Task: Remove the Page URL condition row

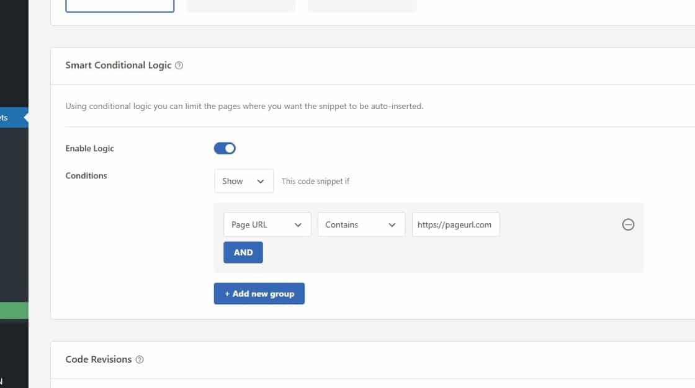Action: [x=628, y=225]
